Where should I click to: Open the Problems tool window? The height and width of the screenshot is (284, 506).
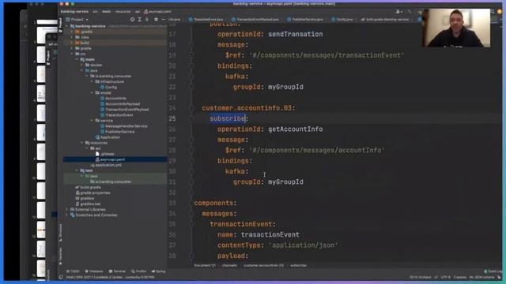(x=94, y=271)
